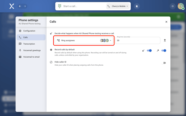The height and width of the screenshot is (116, 186).
Task: Enable the Hide caller ID switch
Action: pyautogui.click(x=164, y=63)
